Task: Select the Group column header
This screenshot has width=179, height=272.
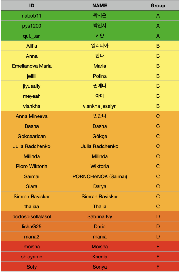Action: tap(158, 6)
